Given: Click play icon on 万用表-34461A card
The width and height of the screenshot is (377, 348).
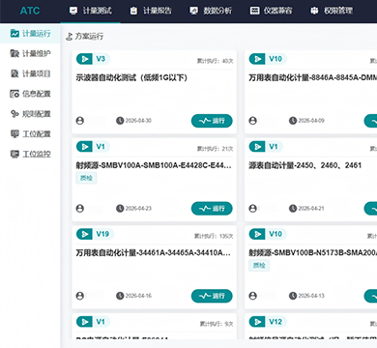Looking at the screenshot, I should coord(84,234).
